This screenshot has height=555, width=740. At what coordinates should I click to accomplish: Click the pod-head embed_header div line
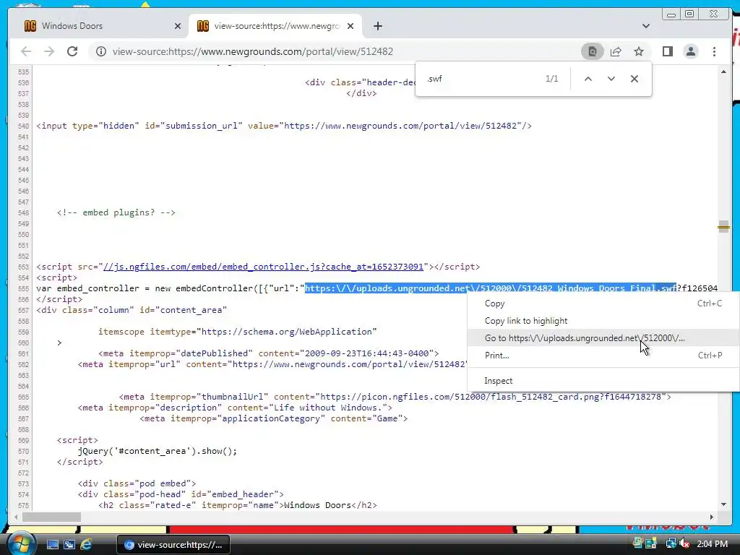click(x=181, y=494)
